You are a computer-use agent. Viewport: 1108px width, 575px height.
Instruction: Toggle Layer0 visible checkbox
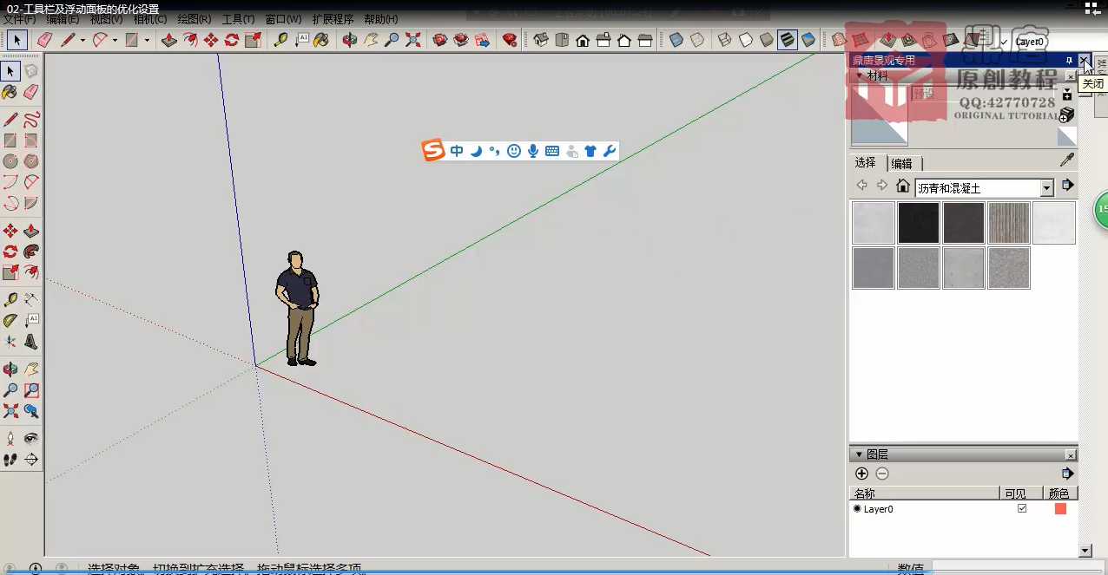(1022, 509)
